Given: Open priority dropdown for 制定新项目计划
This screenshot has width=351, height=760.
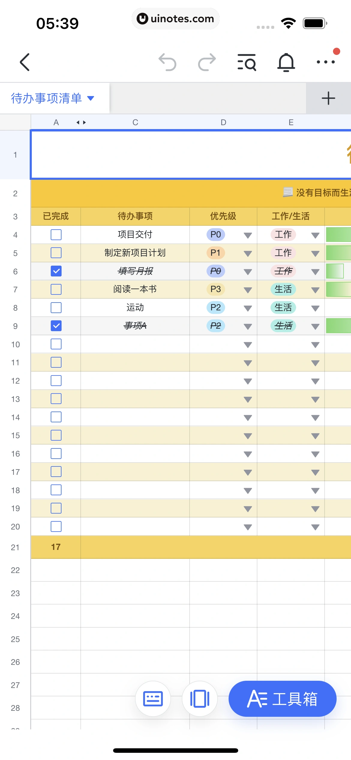Looking at the screenshot, I should (x=248, y=254).
